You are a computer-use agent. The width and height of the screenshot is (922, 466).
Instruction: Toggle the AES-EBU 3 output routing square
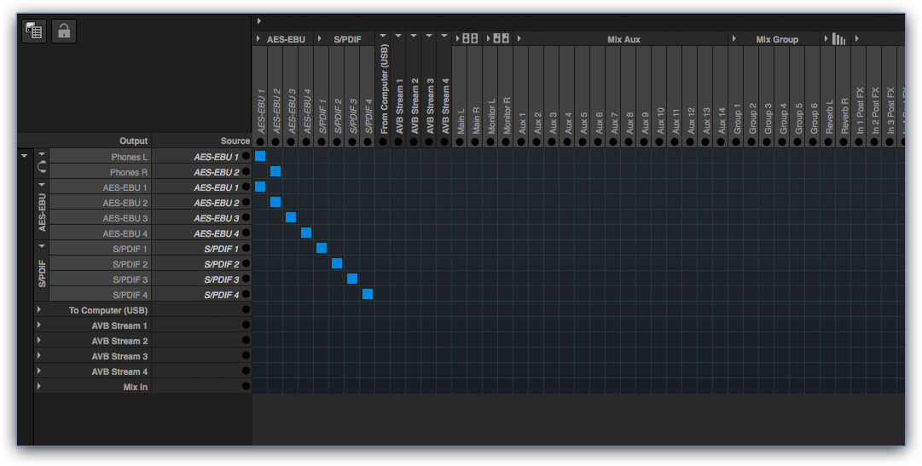click(291, 217)
